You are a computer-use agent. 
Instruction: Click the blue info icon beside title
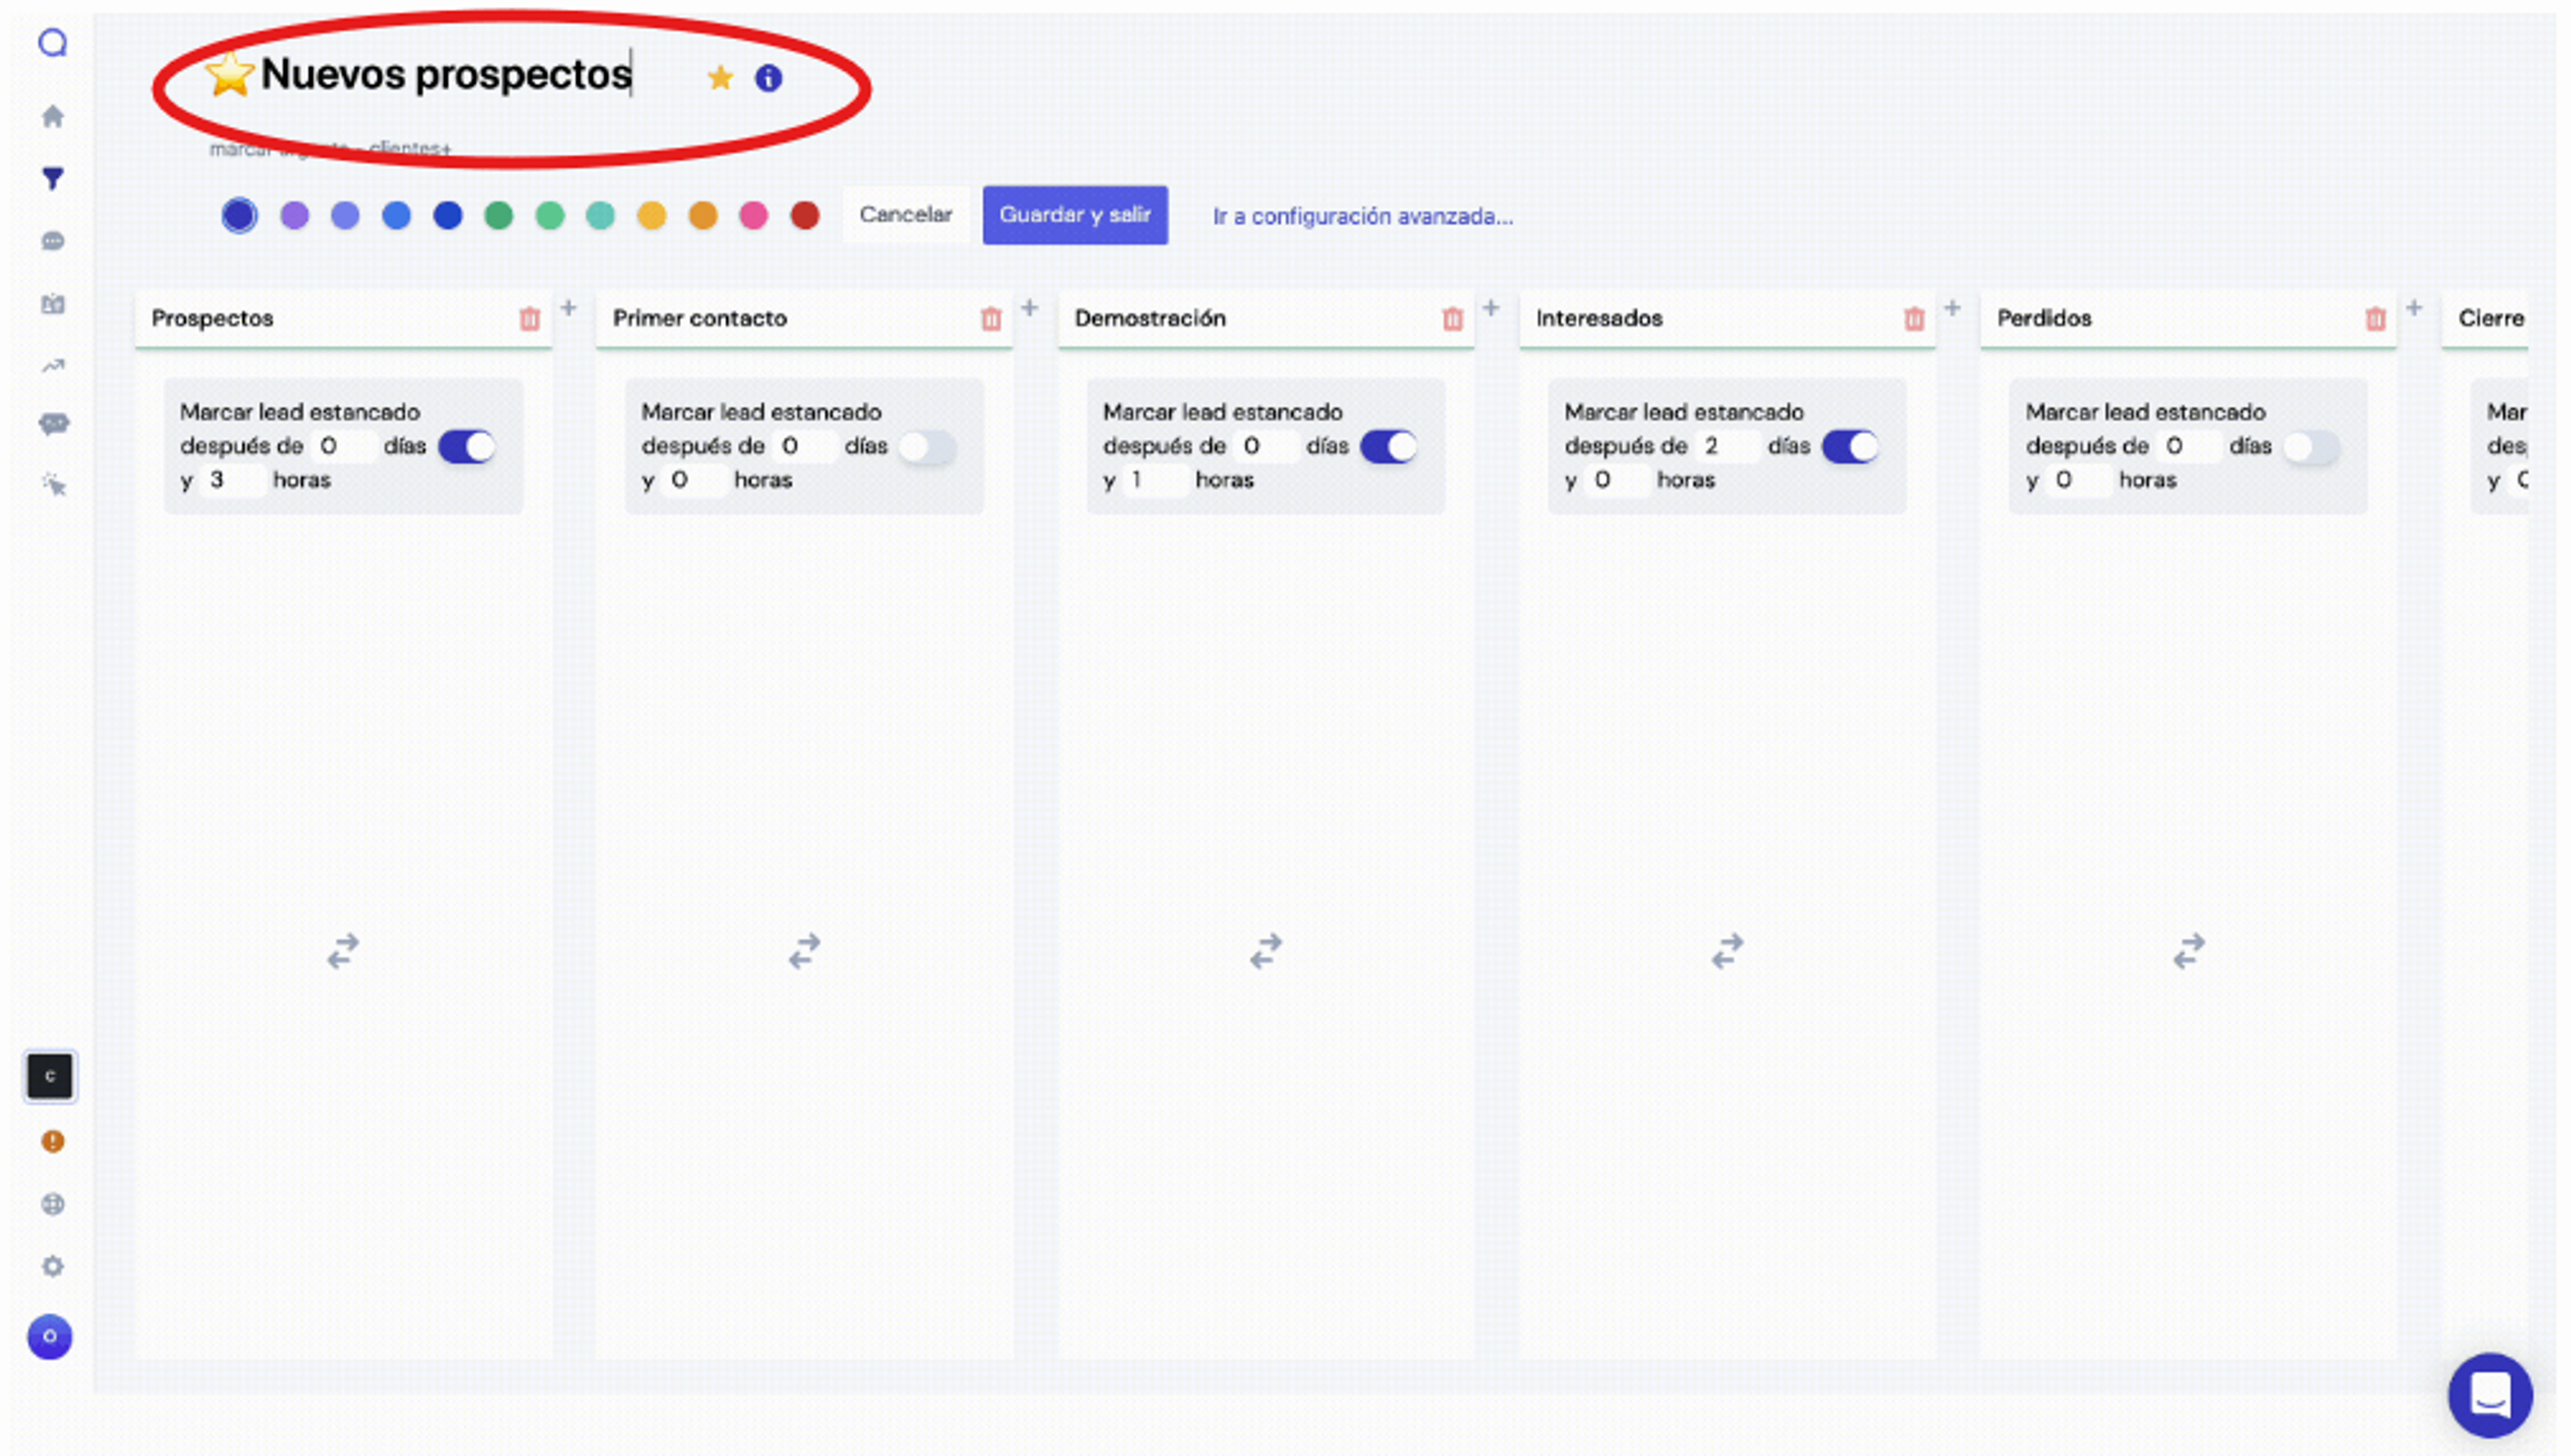(768, 78)
